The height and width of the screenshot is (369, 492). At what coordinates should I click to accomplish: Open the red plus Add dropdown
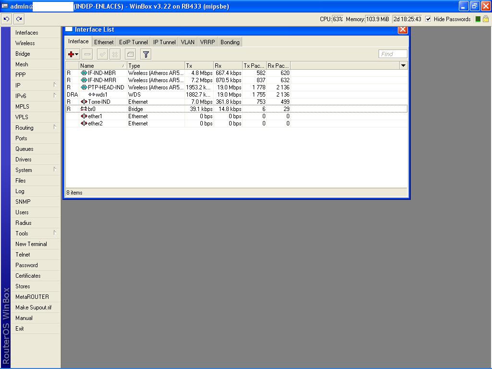pyautogui.click(x=73, y=54)
